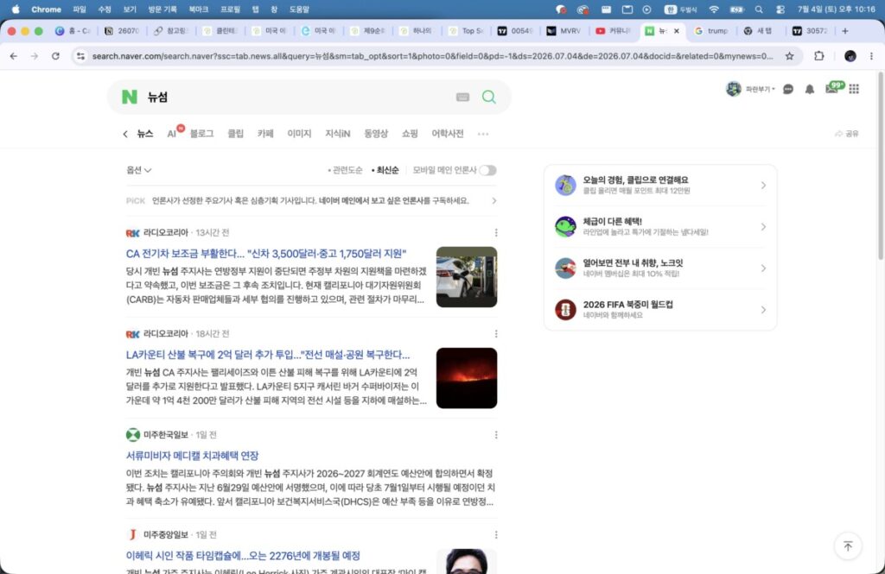Screen dimensions: 885x574
Task: Open a new browser tab with plus
Action: click(845, 31)
